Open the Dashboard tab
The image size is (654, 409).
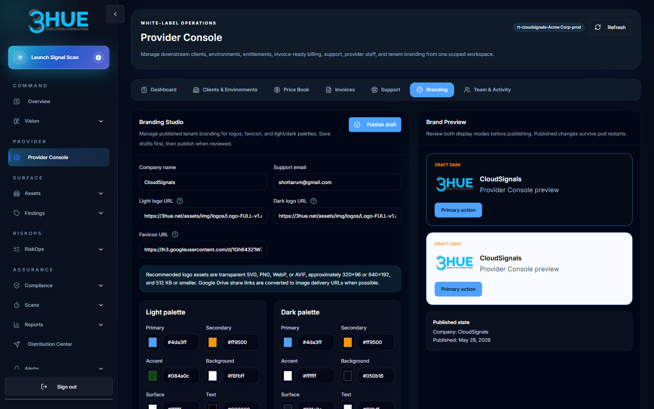point(159,90)
